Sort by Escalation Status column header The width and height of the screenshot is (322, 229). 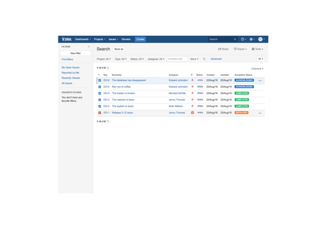click(x=243, y=75)
